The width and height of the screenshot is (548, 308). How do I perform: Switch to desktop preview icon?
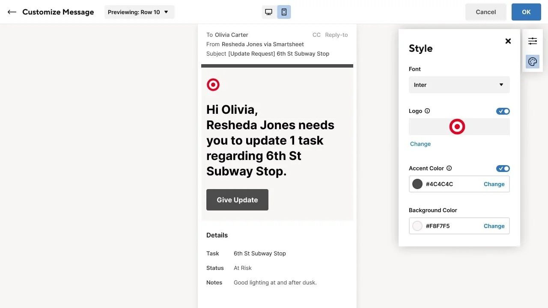269,12
